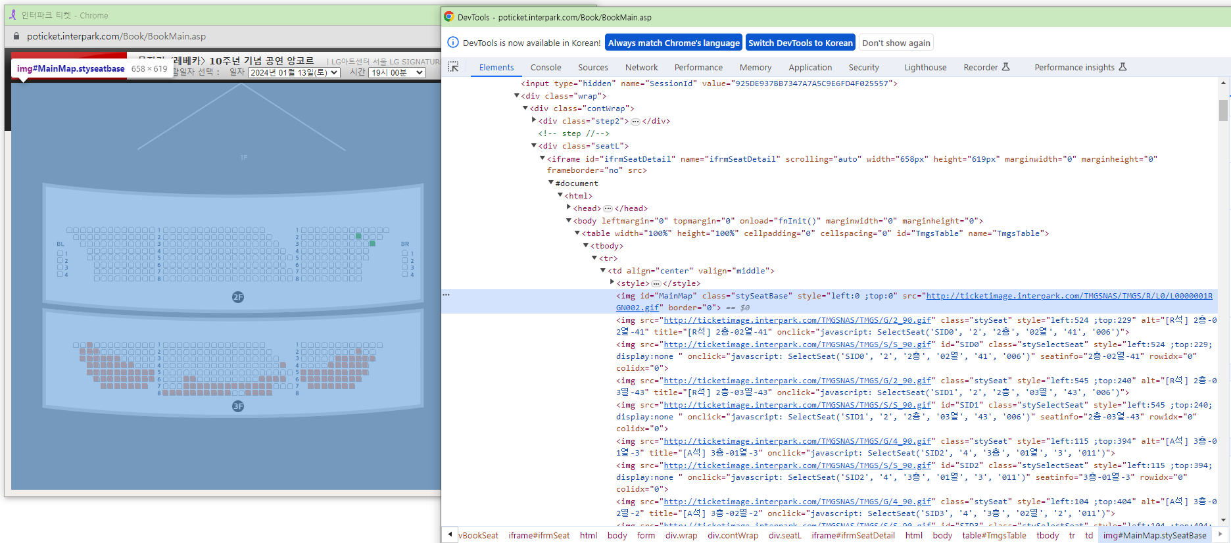Activate the inspect element picker icon

click(x=453, y=67)
